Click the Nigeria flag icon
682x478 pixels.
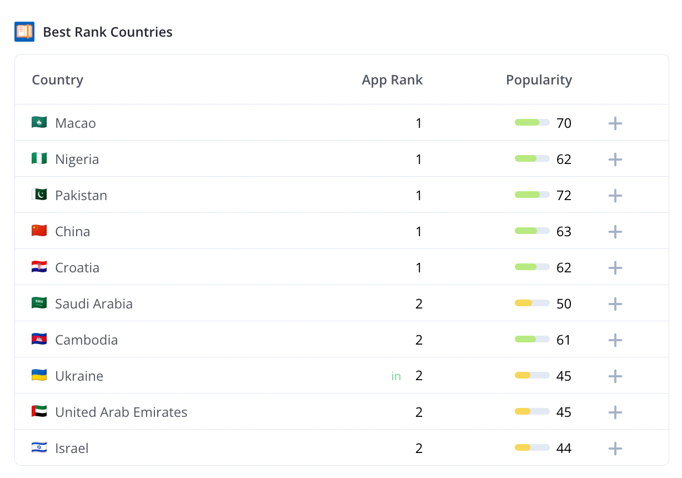(39, 159)
